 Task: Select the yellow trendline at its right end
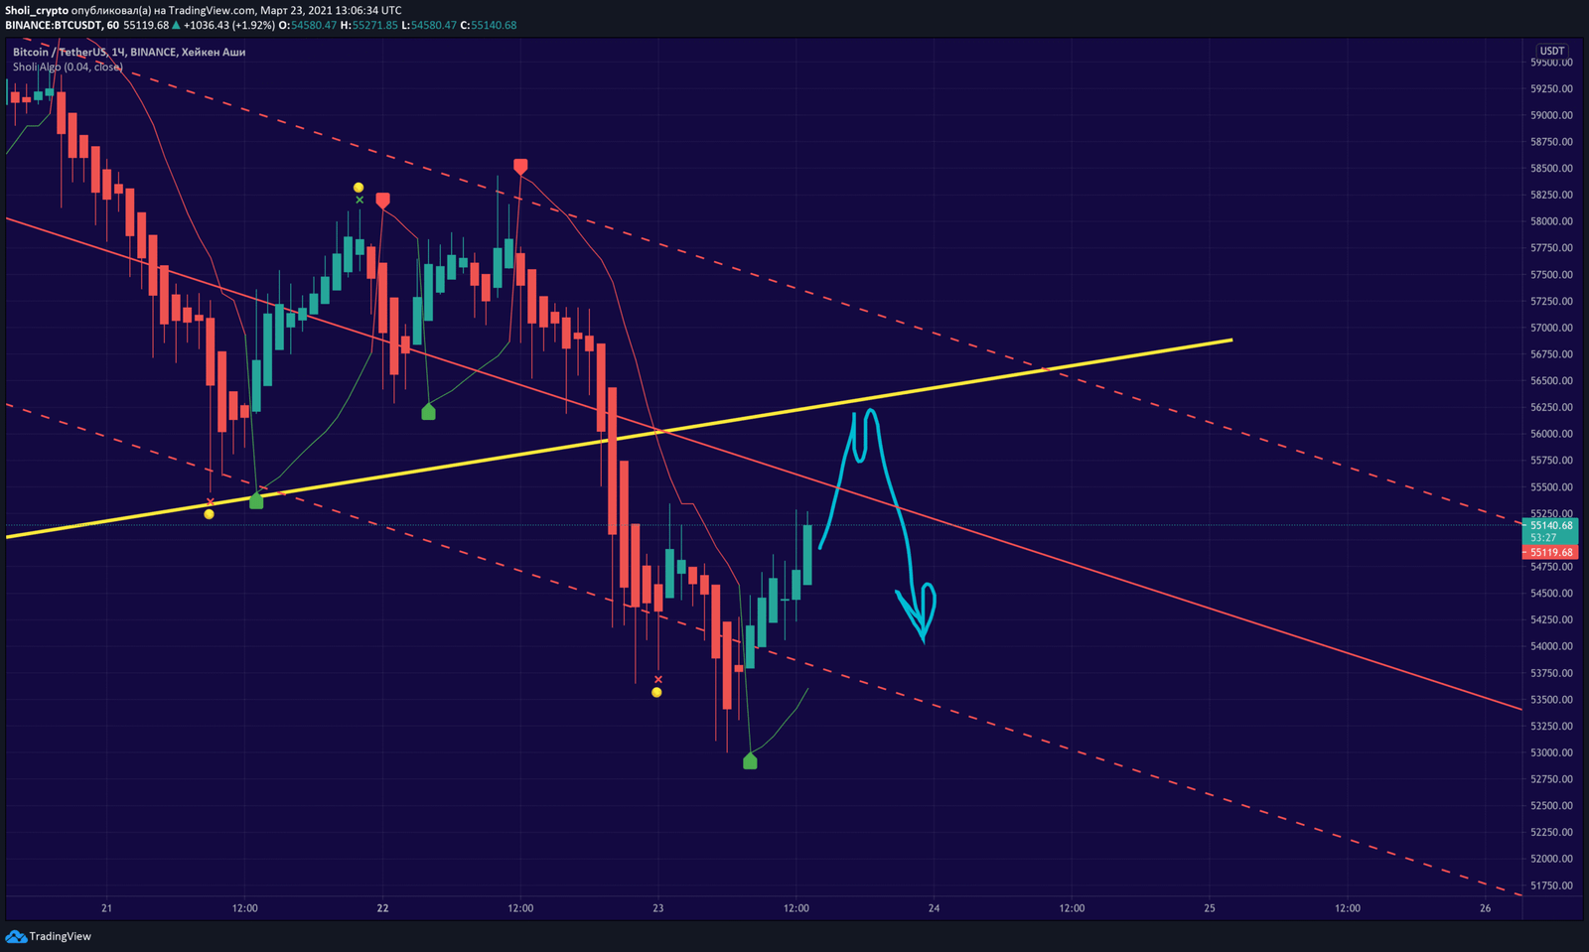click(x=1228, y=340)
